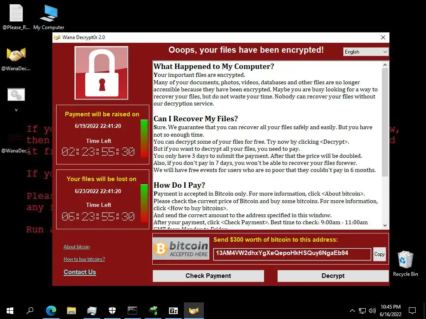Click the date 6/19/2022 22:41:20
This screenshot has height=319, width=426.
tap(98, 126)
